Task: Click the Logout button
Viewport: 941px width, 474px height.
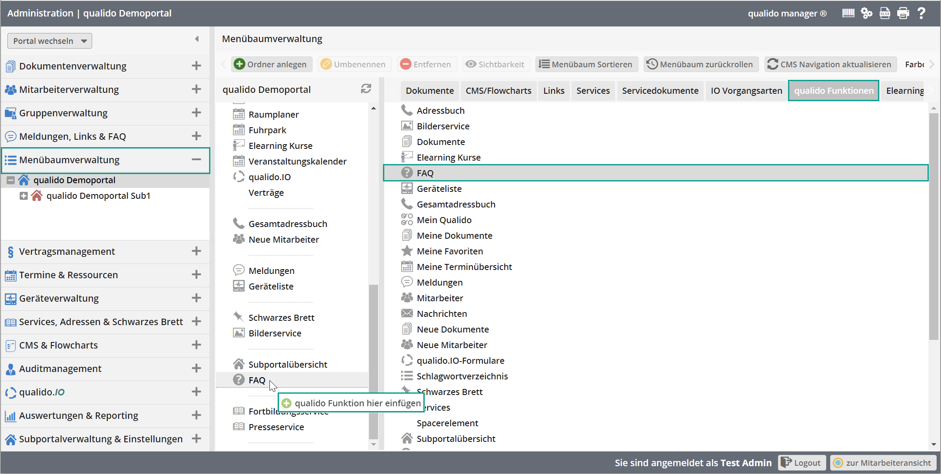Action: pyautogui.click(x=801, y=463)
